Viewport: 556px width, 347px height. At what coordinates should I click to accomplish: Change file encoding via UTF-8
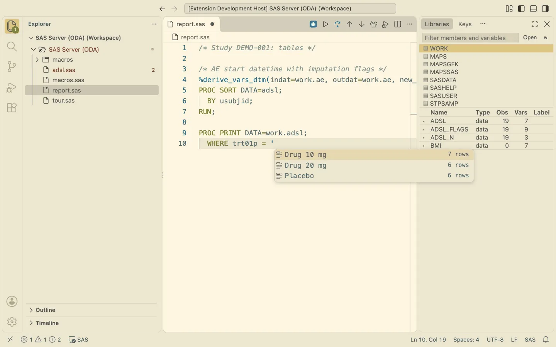495,340
